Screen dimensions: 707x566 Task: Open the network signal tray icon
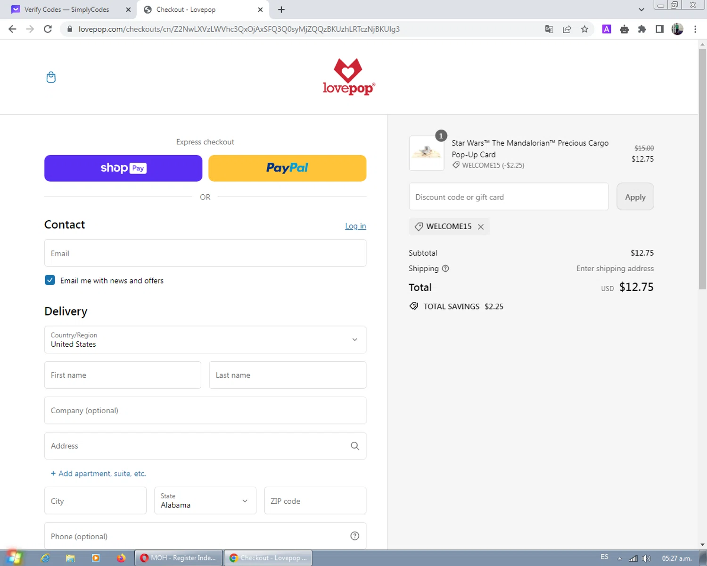click(x=633, y=558)
